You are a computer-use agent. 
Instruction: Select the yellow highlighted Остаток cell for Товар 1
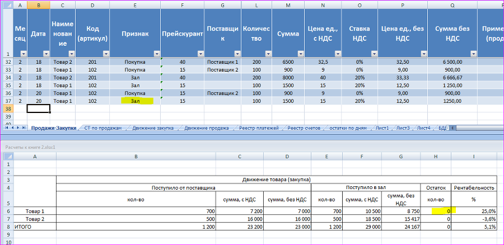click(436, 211)
